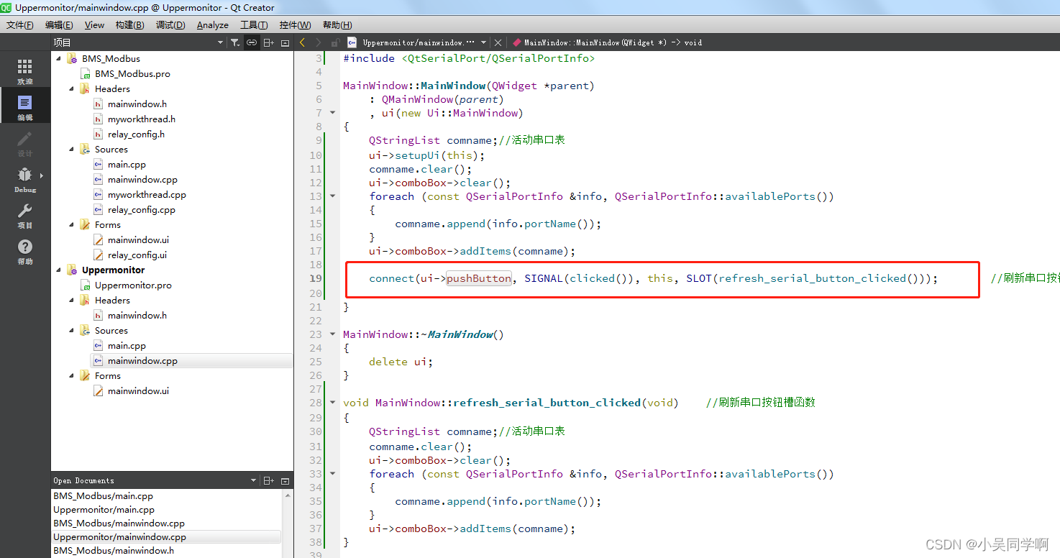1060x558 pixels.
Task: Fold the code block at line 7
Action: [332, 112]
